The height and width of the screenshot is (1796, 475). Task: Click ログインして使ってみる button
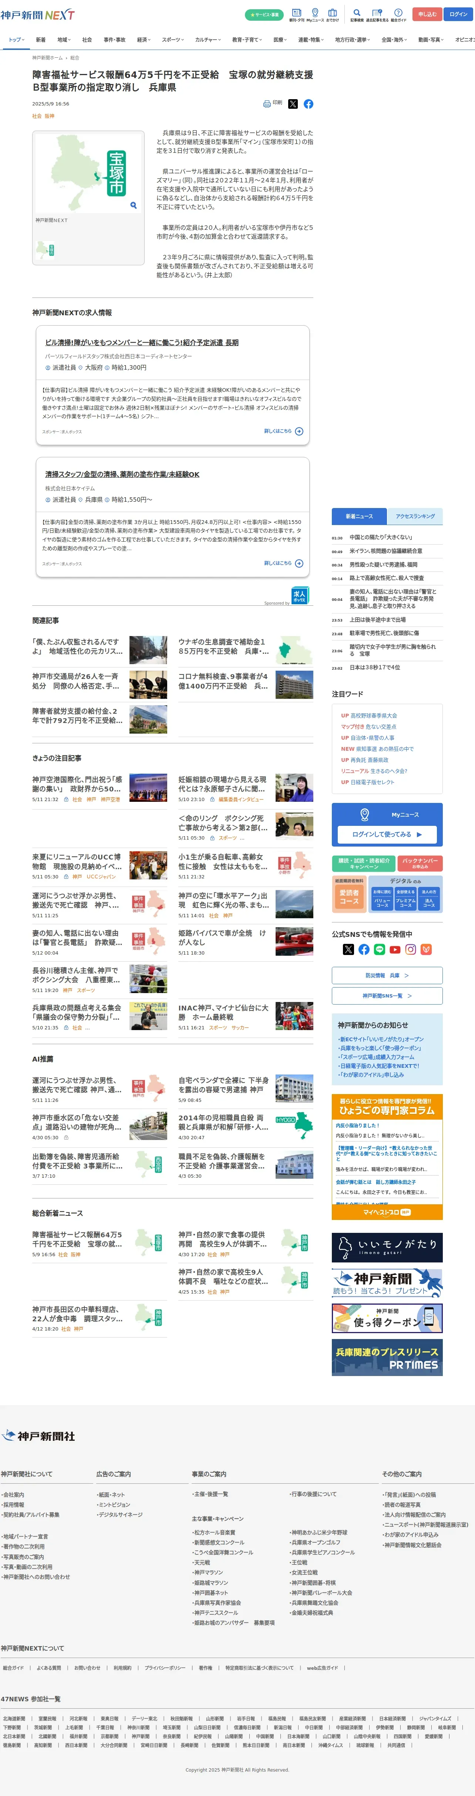pyautogui.click(x=387, y=835)
